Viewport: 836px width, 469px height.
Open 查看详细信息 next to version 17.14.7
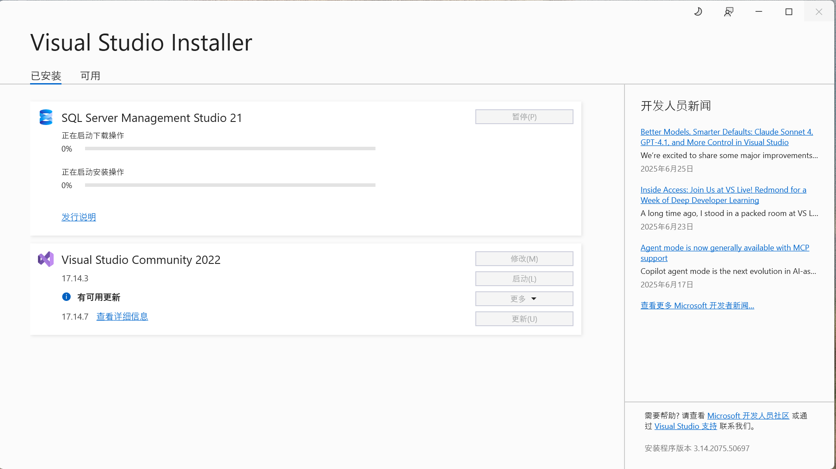click(122, 316)
